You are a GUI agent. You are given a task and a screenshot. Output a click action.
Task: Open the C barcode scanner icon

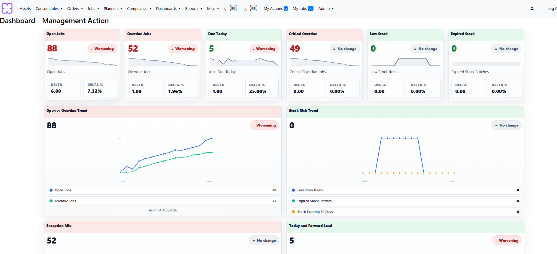click(233, 8)
